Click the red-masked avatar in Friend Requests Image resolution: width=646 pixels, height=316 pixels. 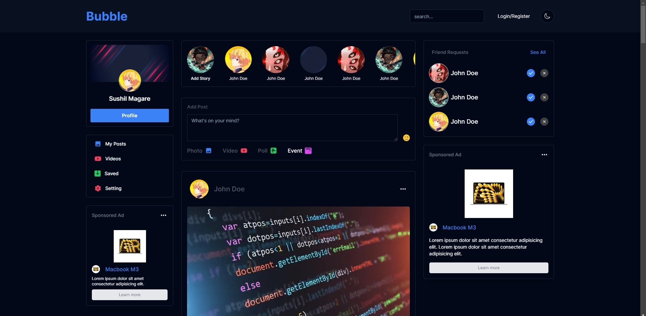(x=439, y=73)
